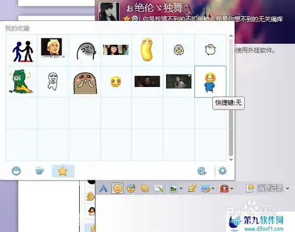This screenshot has height=232, width=295.
Task: Insert the yellow bean-shaped emoticon
Action: click(147, 50)
